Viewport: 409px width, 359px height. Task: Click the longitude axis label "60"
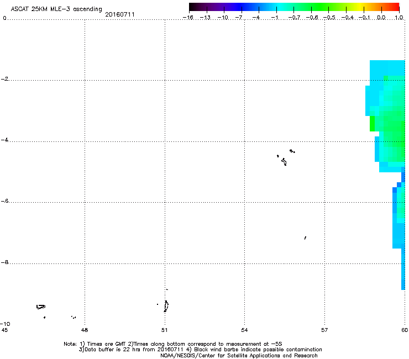pos(405,330)
